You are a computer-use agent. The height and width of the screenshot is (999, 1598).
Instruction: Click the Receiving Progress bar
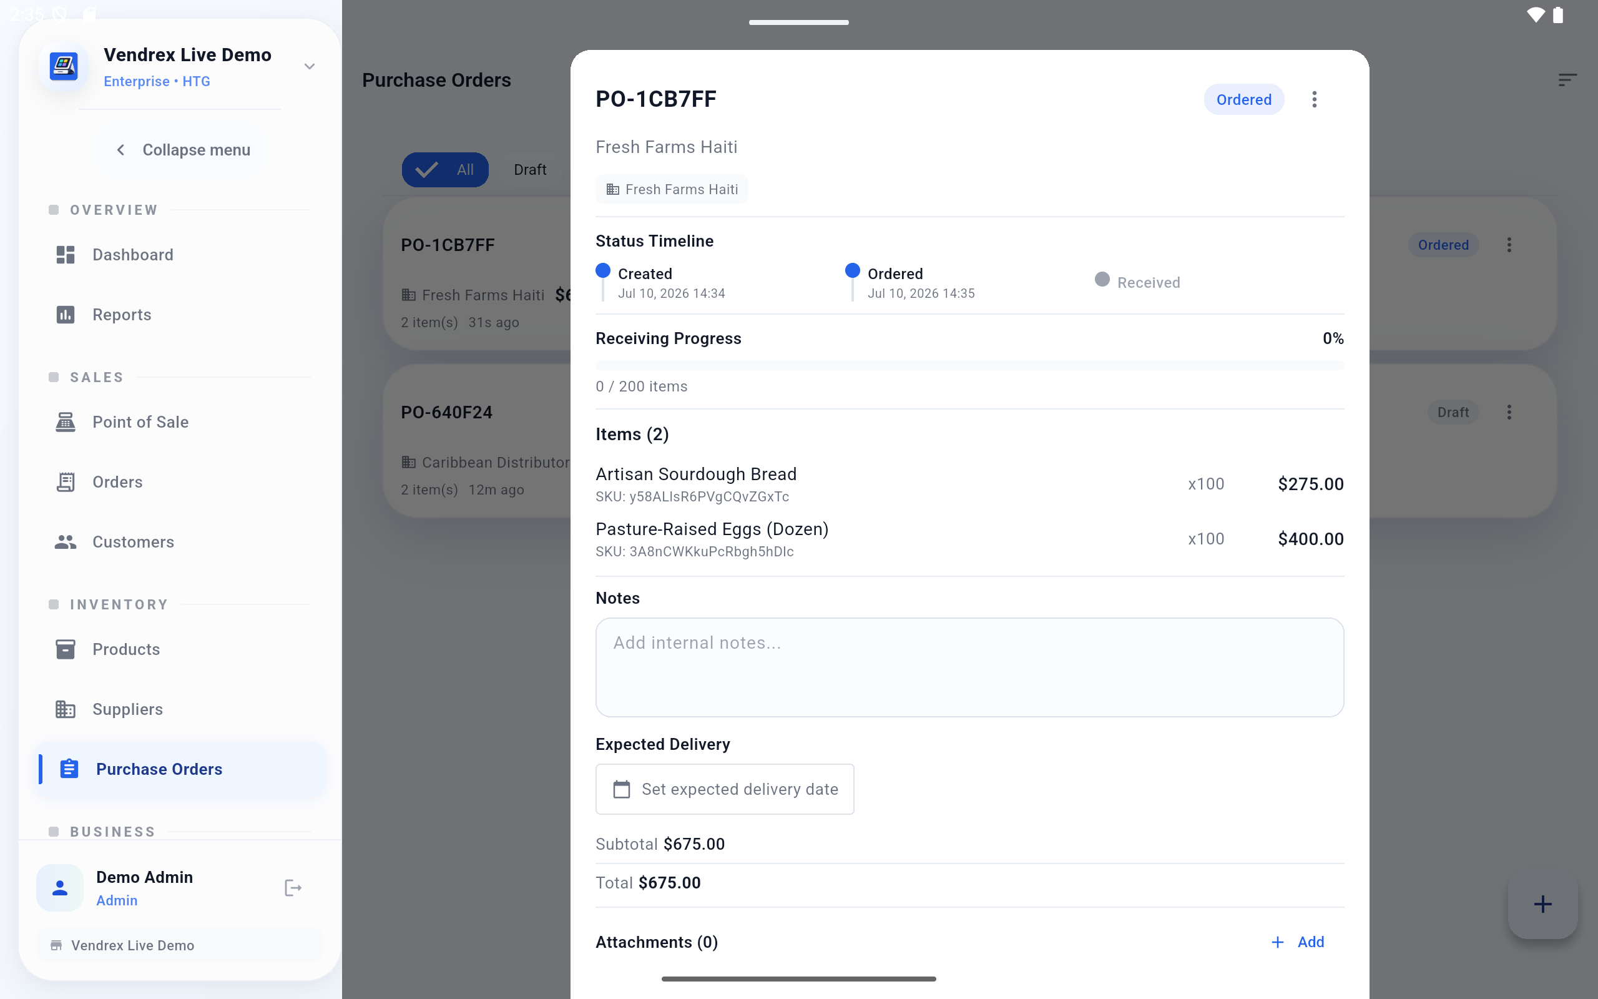969,365
